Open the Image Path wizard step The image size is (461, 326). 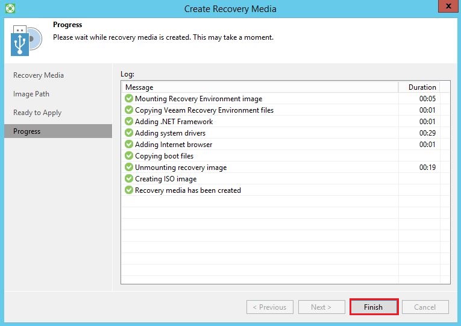pos(31,94)
